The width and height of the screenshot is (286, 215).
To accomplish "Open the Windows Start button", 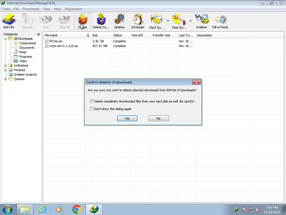I will pyautogui.click(x=7, y=209).
